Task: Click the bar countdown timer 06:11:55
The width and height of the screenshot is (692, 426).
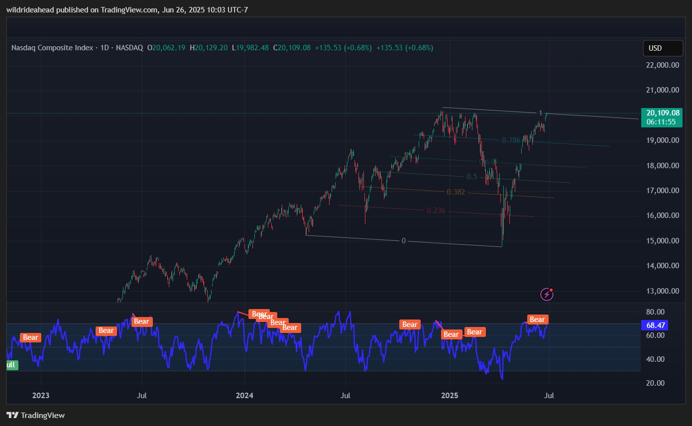Action: (x=661, y=122)
